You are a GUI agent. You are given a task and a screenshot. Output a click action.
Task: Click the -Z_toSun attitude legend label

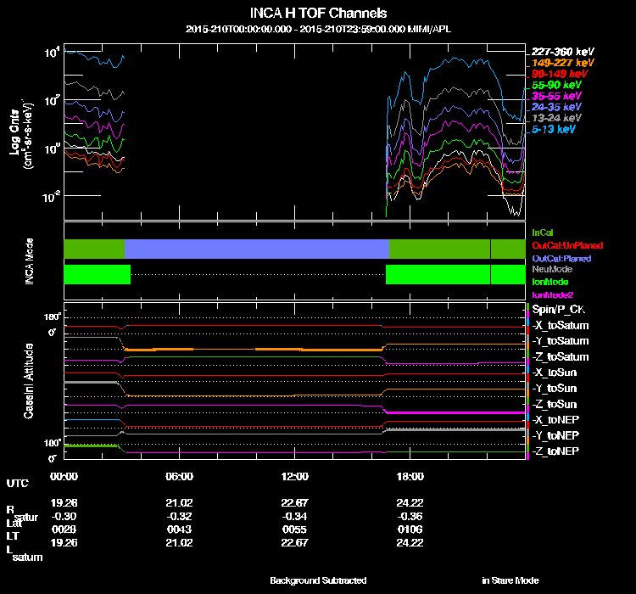(554, 405)
